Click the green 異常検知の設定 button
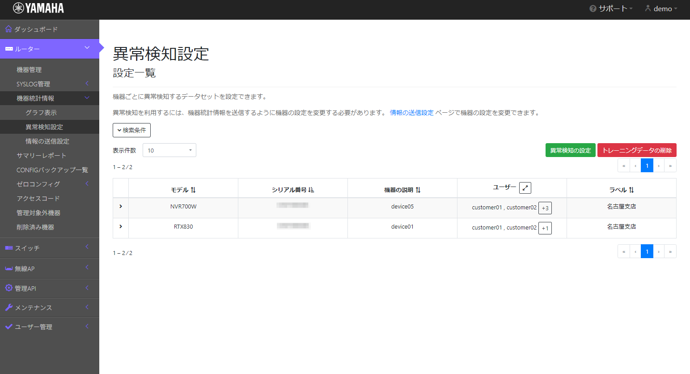Viewport: 690px width, 374px height. click(570, 150)
